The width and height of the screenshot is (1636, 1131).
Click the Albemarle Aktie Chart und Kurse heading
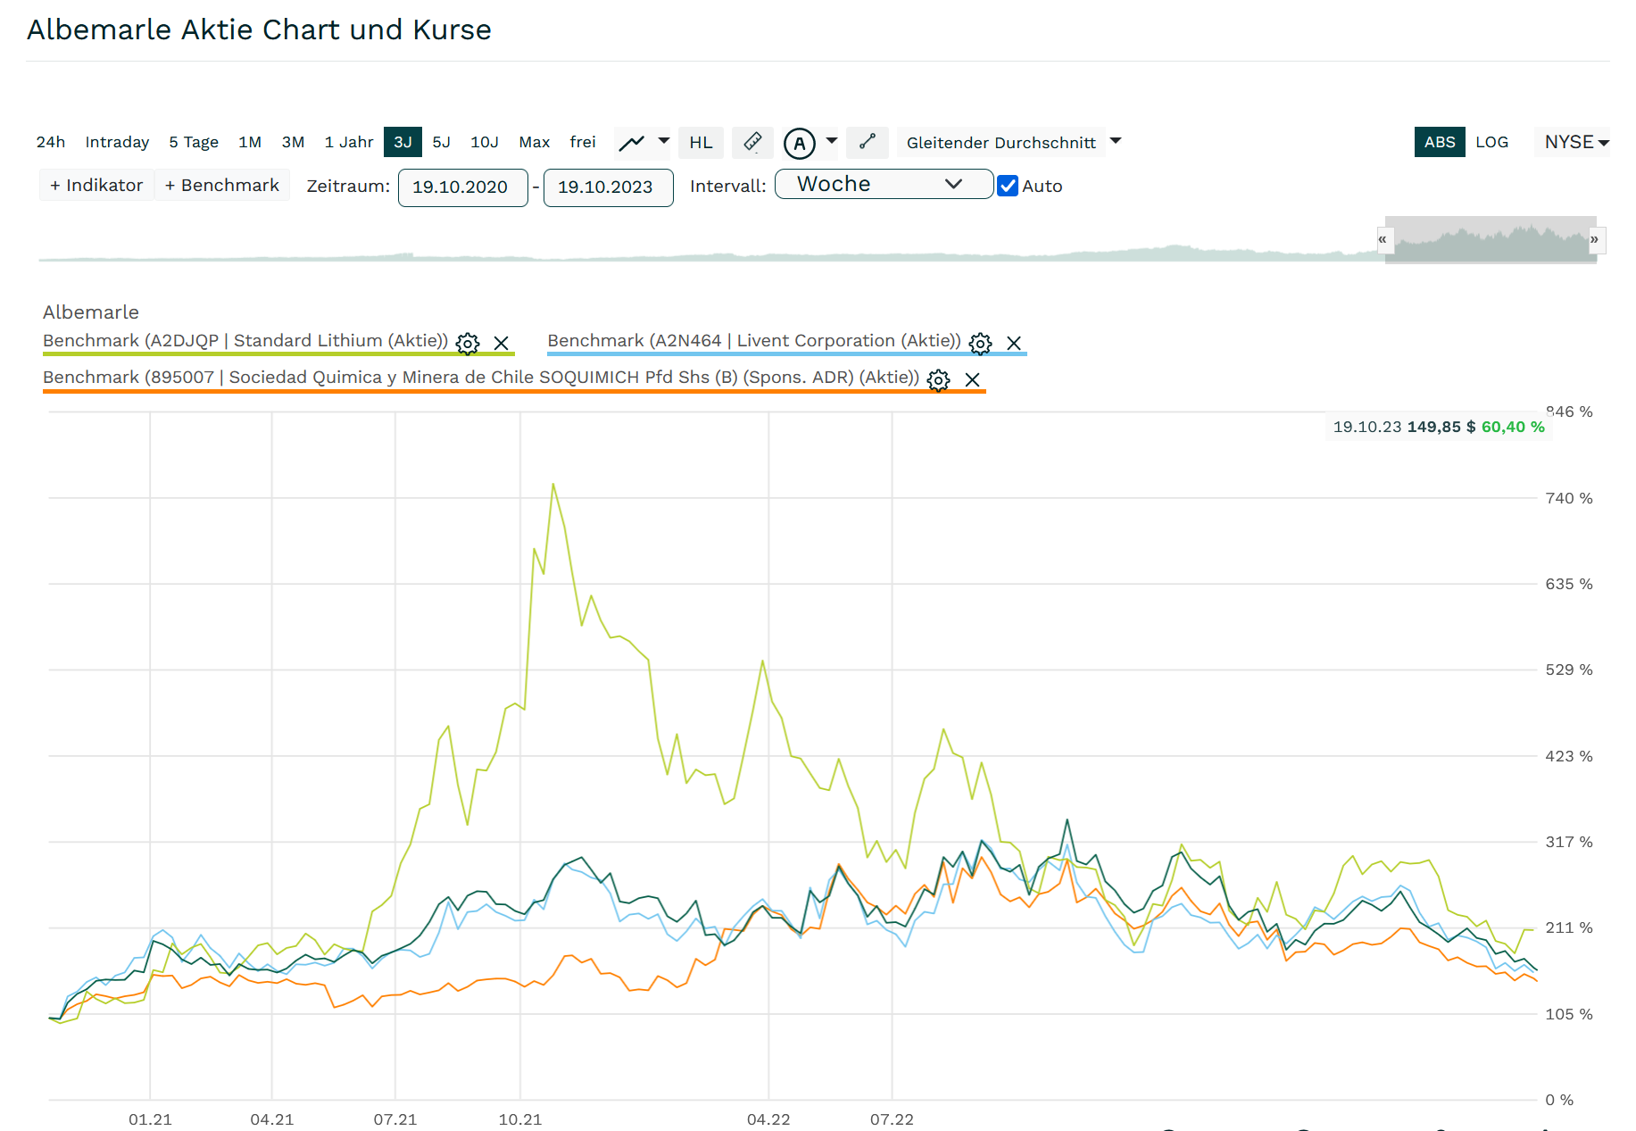click(259, 29)
